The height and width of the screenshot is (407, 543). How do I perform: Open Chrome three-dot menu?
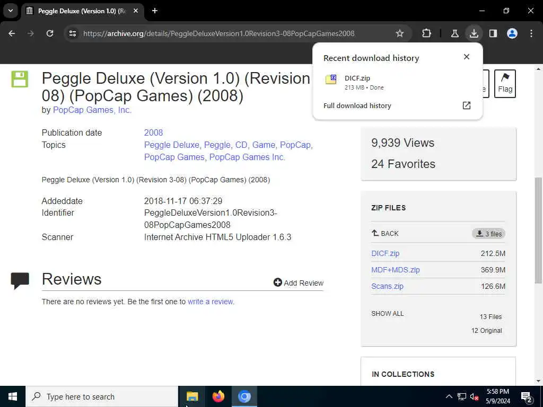click(531, 33)
